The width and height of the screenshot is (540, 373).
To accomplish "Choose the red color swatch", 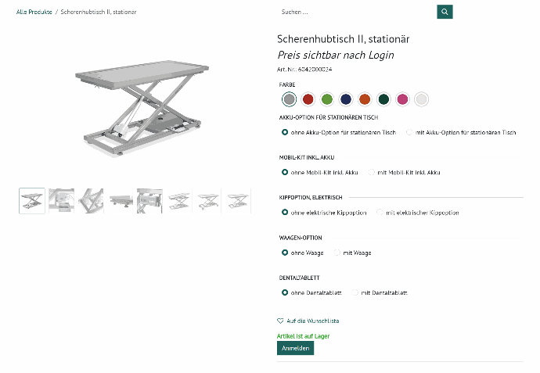I will coord(308,99).
